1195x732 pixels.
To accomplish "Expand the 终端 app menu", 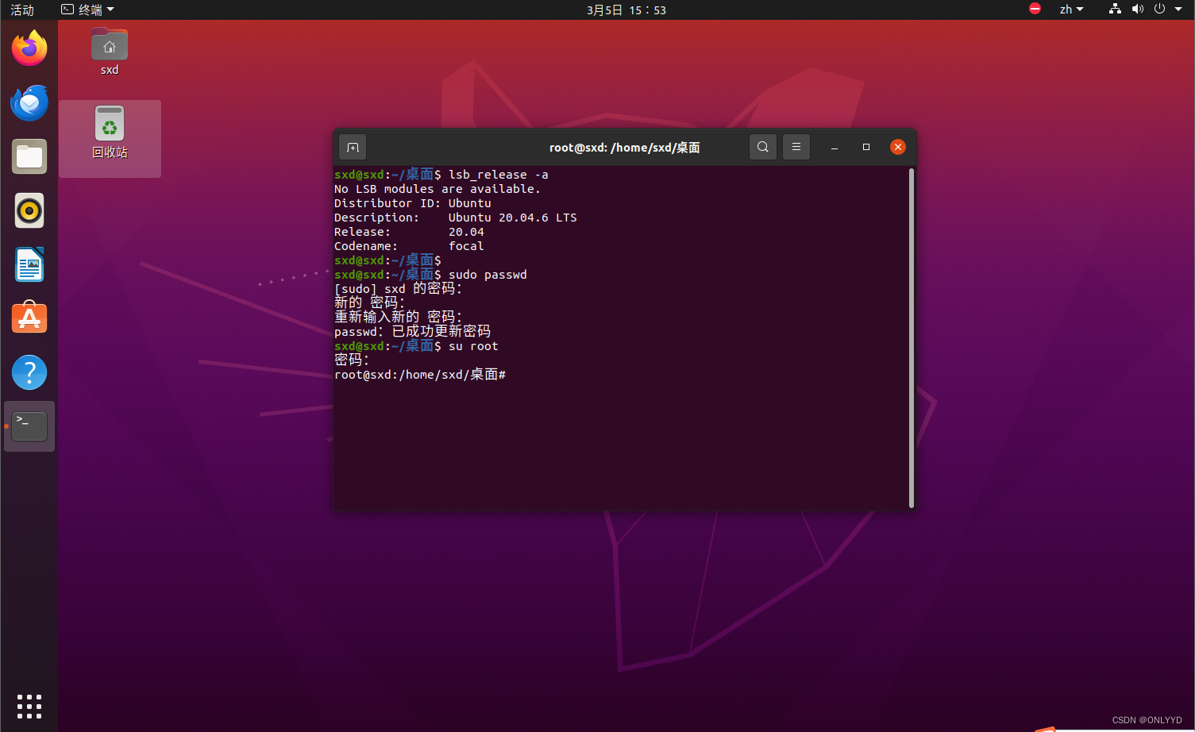I will click(88, 10).
